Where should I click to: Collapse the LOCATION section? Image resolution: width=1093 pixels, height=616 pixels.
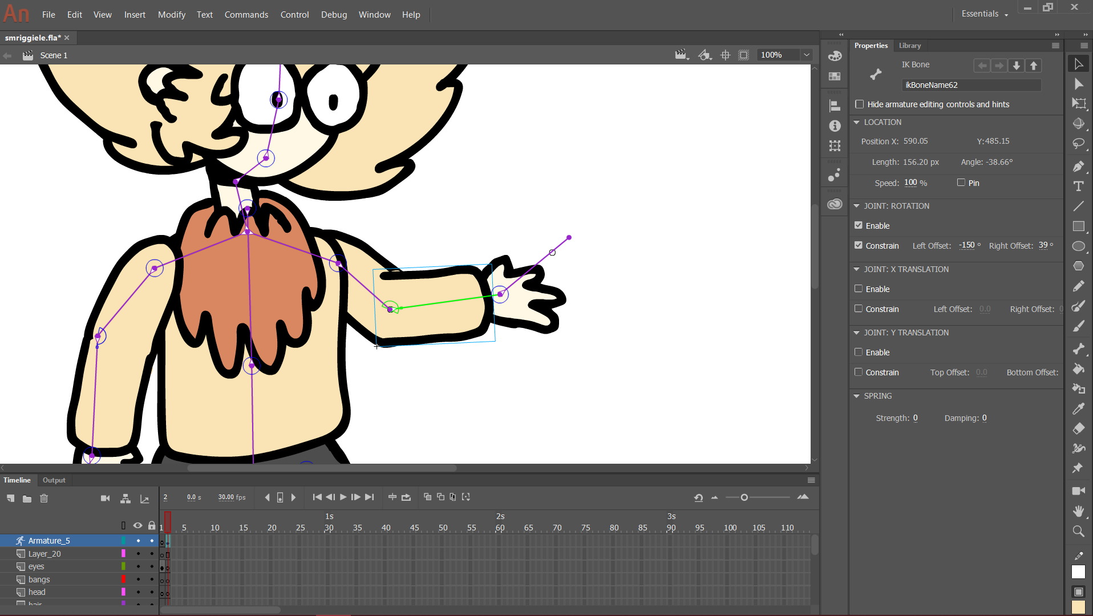[x=856, y=122]
